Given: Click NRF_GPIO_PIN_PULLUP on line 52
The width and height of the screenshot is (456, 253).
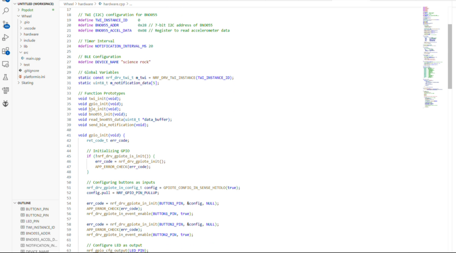Looking at the screenshot, I should click(x=137, y=193).
